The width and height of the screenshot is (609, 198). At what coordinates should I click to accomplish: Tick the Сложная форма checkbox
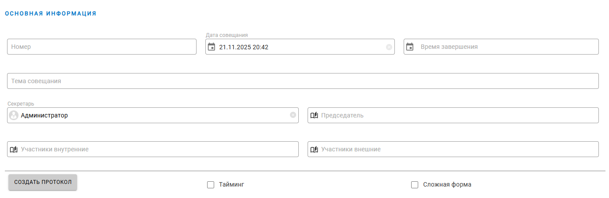(415, 185)
